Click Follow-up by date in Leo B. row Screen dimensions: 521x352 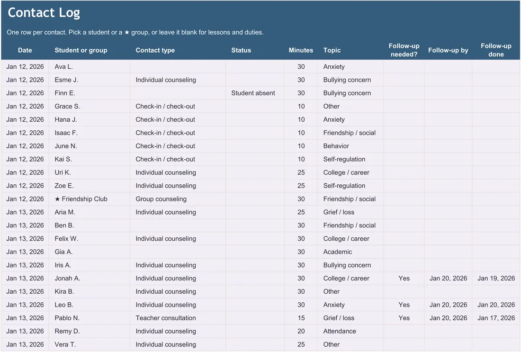[x=448, y=305]
